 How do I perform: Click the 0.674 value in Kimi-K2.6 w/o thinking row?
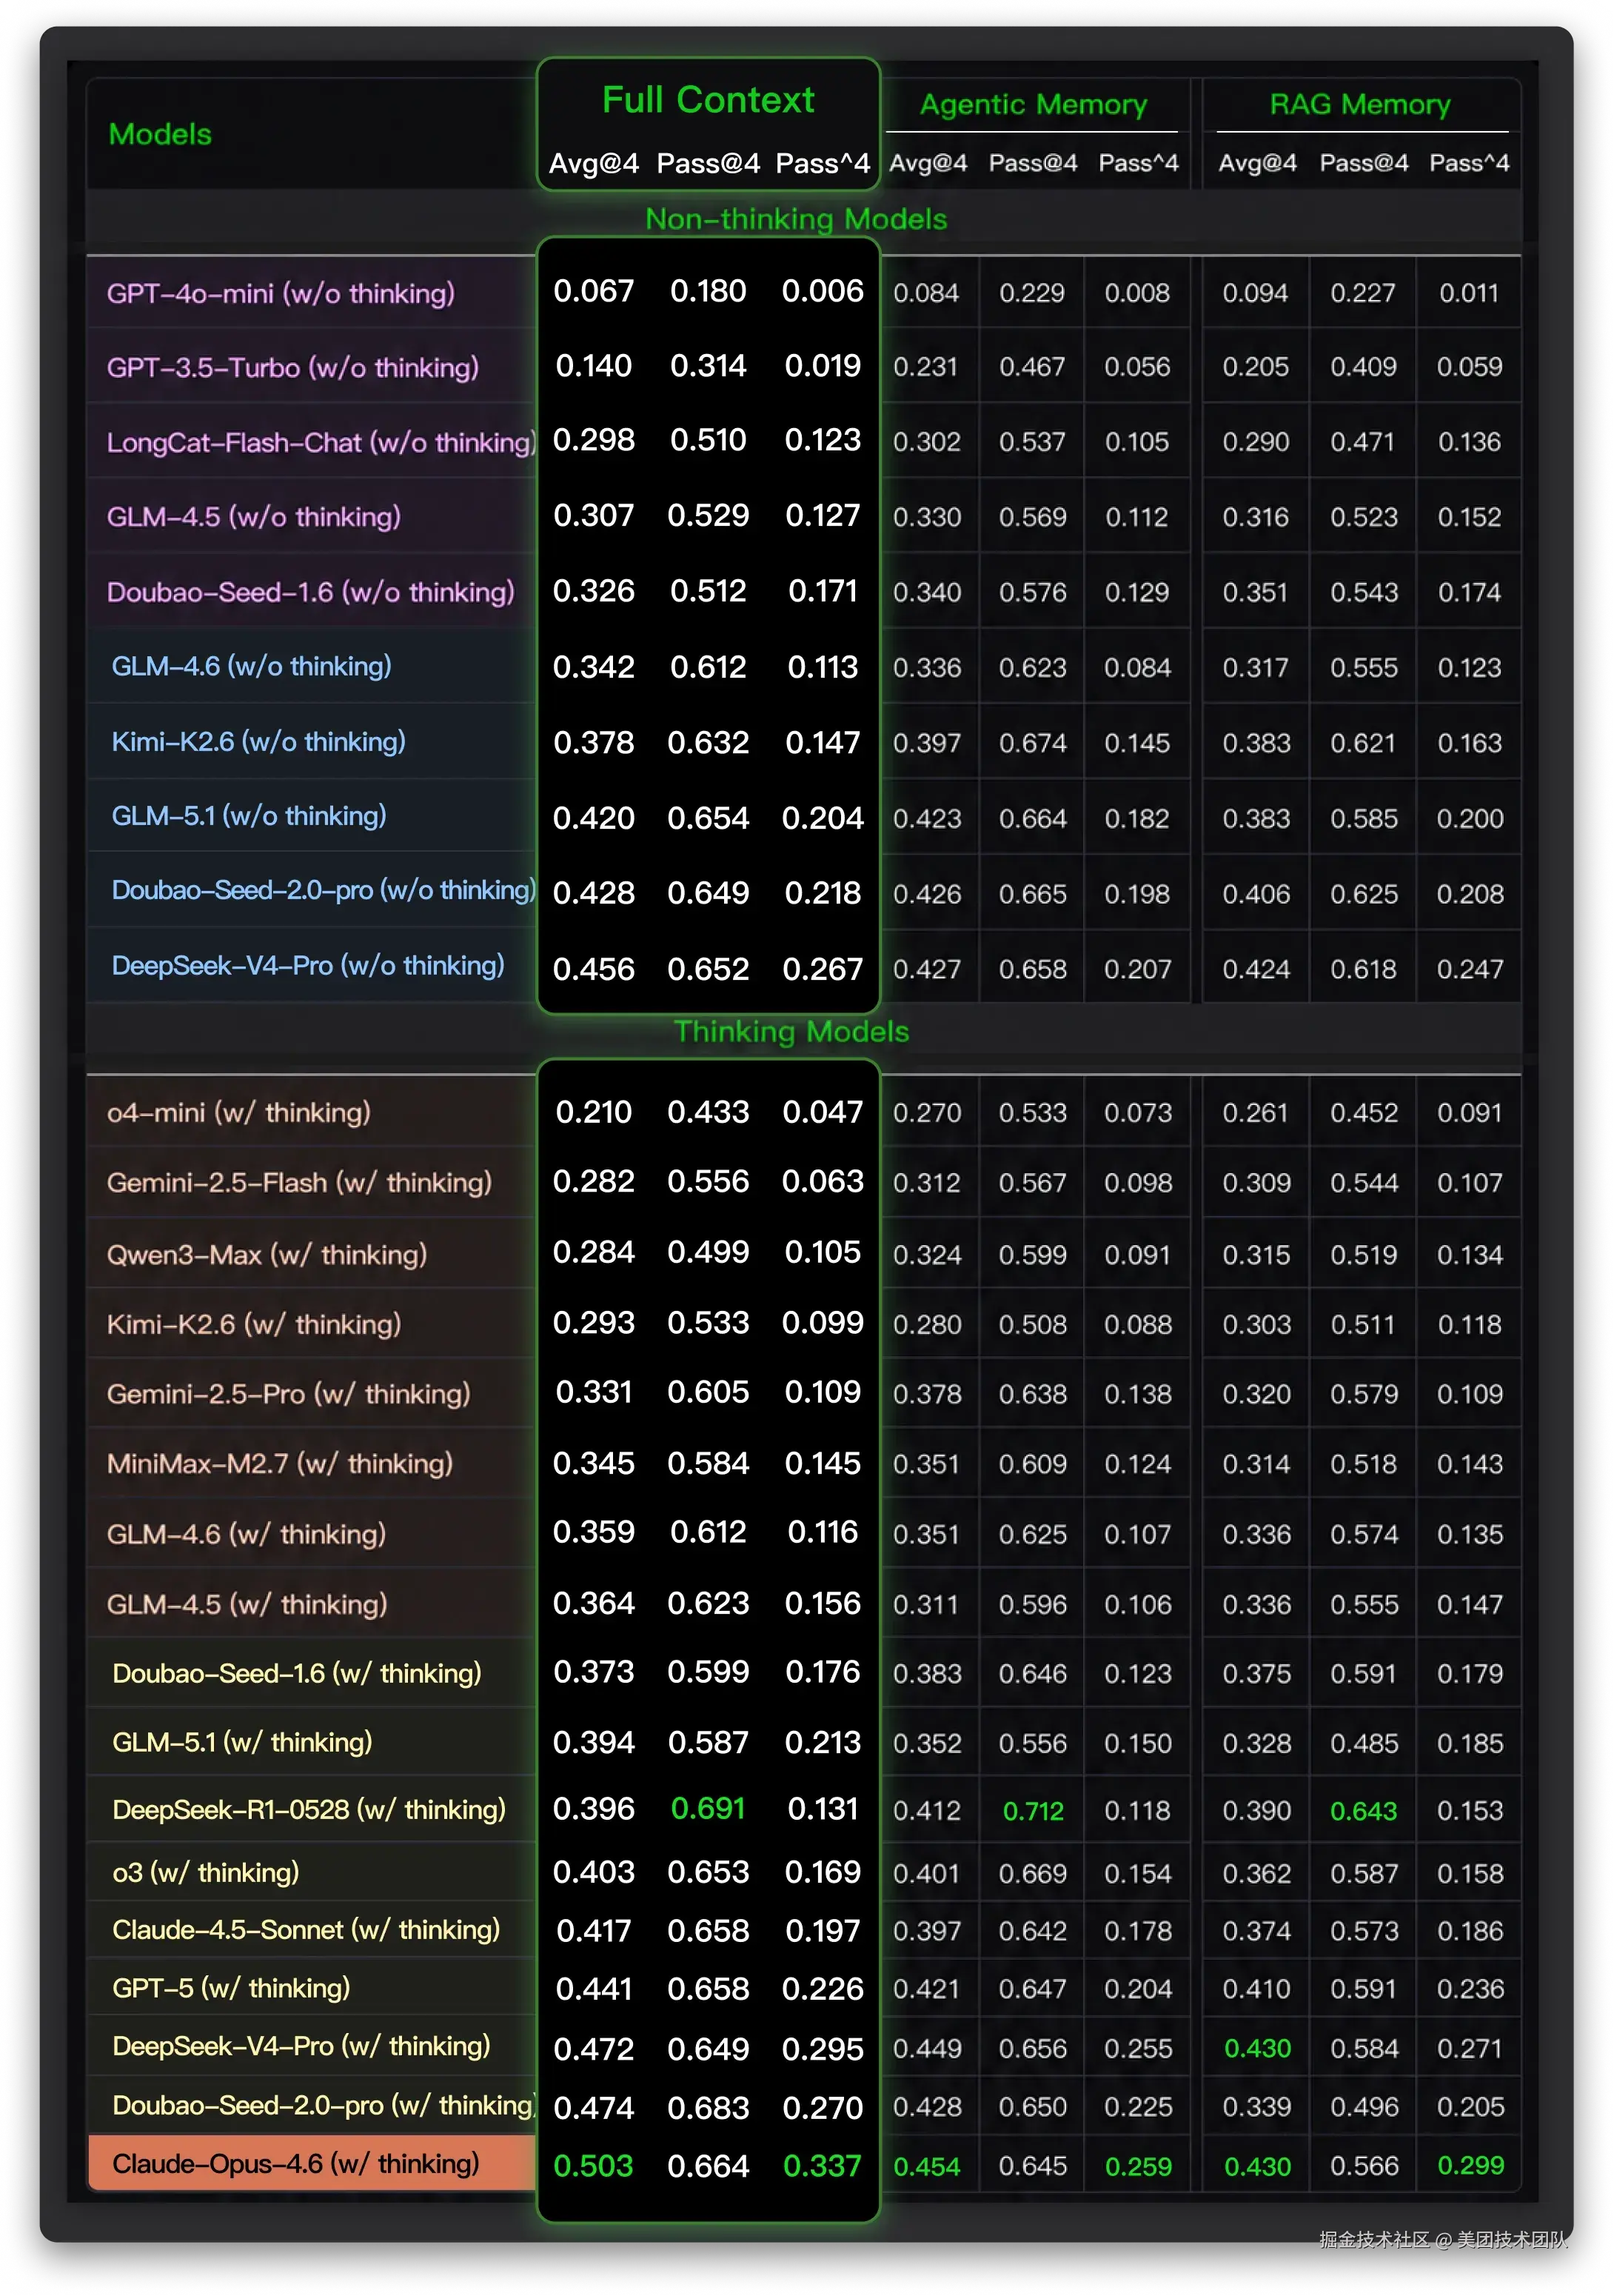point(1032,742)
